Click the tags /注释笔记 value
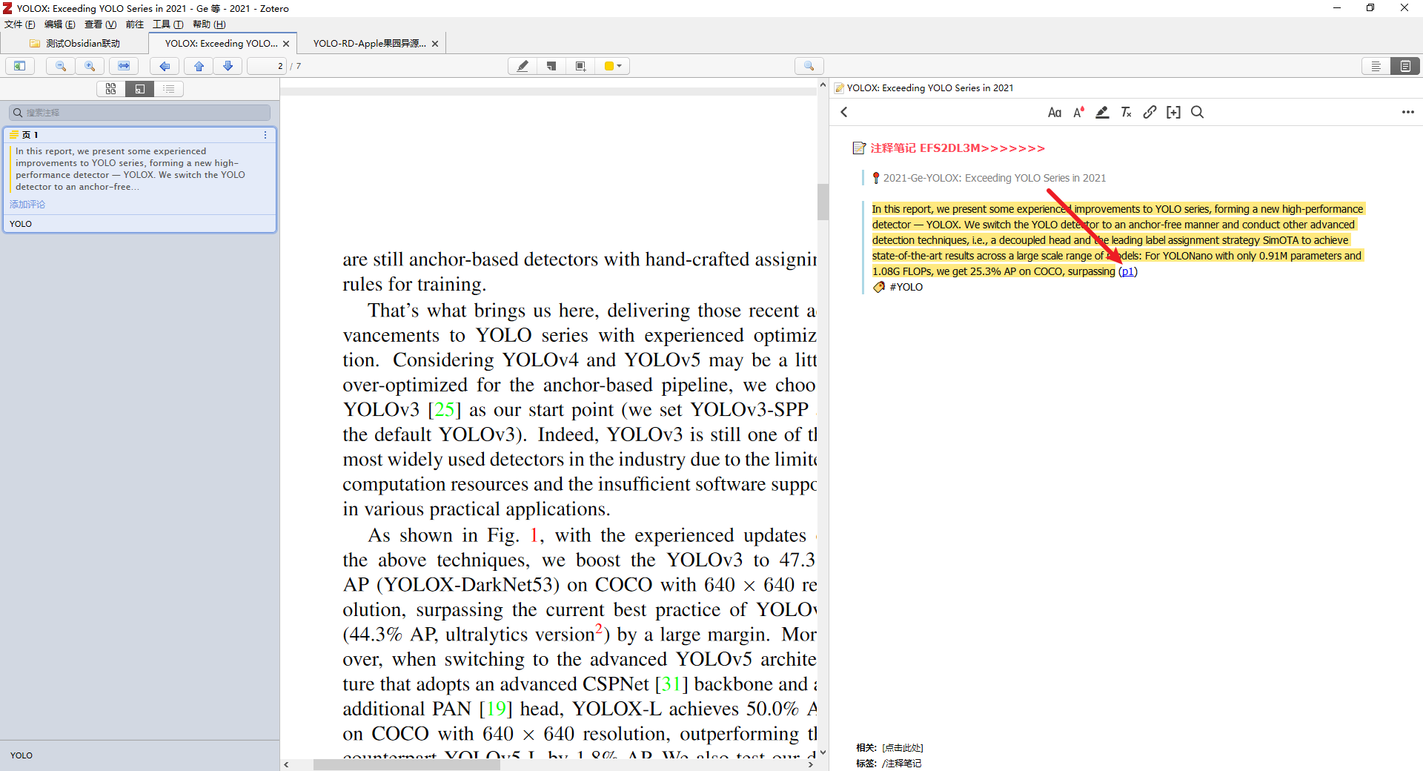 (901, 763)
